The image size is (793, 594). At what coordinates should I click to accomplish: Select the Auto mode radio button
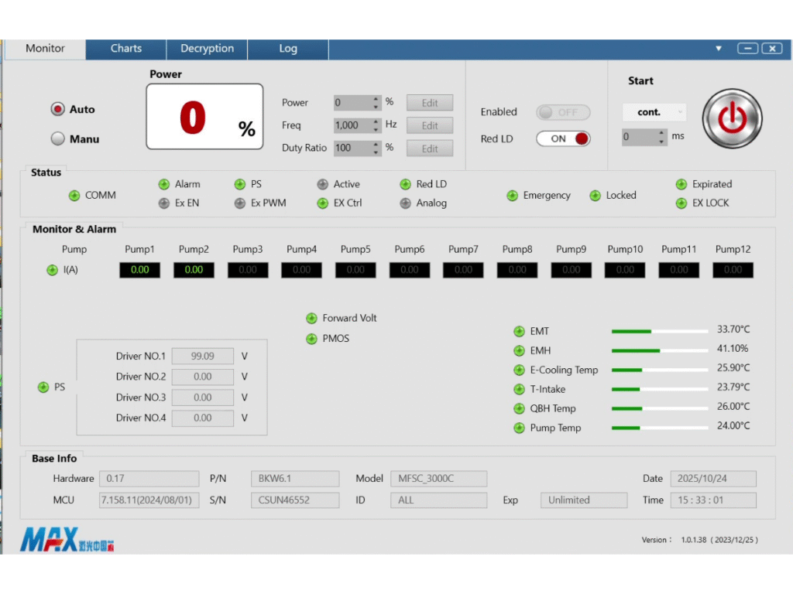coord(58,110)
